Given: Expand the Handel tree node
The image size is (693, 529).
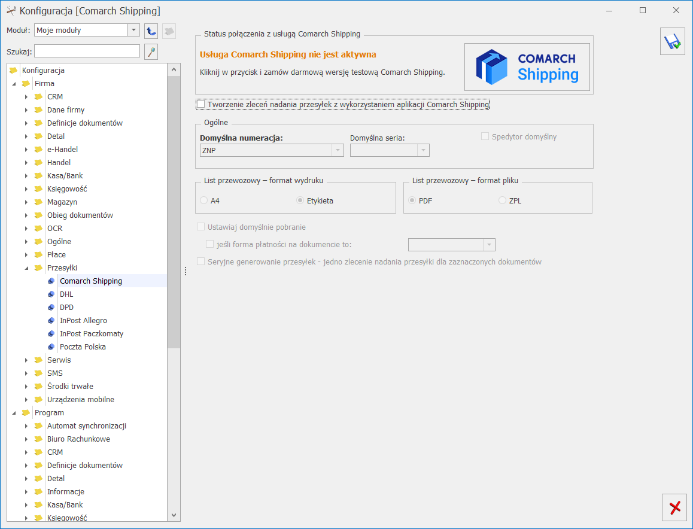Looking at the screenshot, I should click(26, 163).
